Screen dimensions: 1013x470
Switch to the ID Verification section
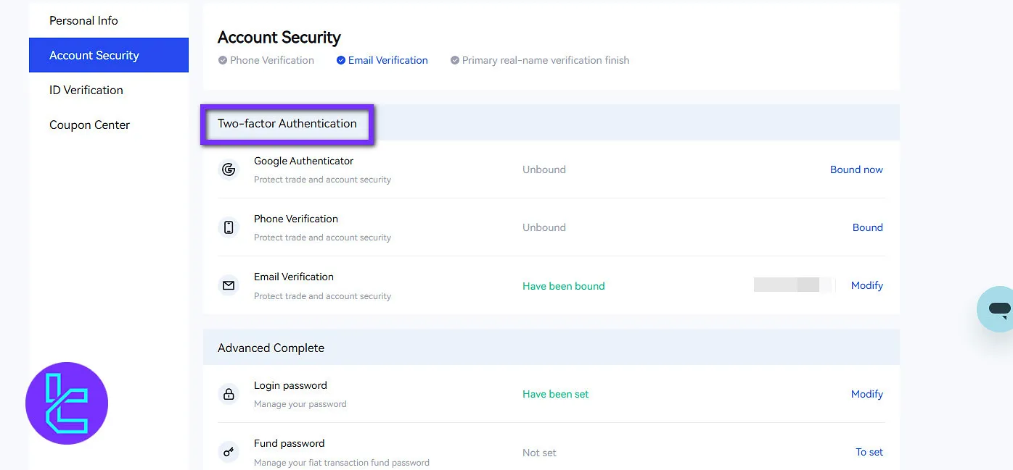86,90
